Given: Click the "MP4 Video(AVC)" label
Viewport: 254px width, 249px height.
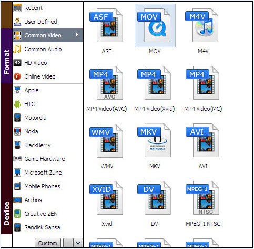Looking at the screenshot, I should click(x=107, y=109).
